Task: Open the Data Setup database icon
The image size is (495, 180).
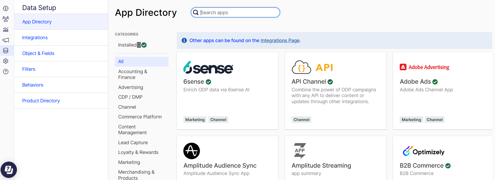Action: [x=6, y=51]
